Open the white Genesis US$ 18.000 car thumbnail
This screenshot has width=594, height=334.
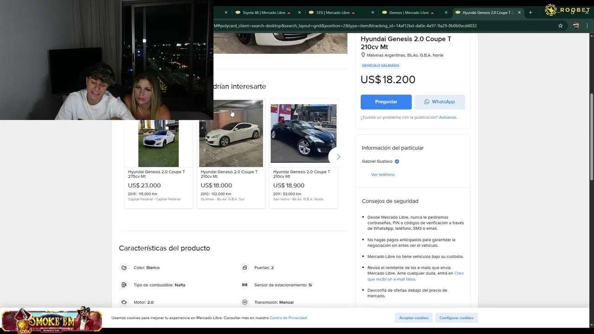(231, 134)
